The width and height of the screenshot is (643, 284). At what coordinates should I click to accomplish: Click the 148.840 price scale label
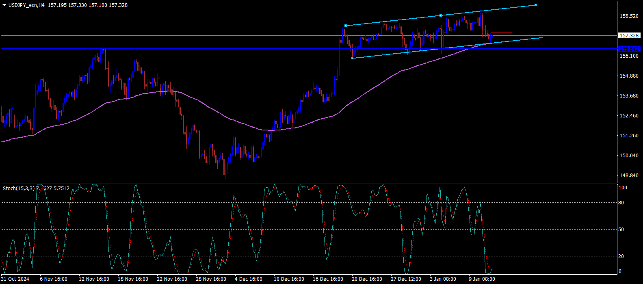(x=628, y=176)
